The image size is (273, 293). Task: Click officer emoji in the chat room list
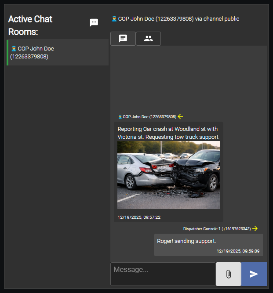point(14,49)
